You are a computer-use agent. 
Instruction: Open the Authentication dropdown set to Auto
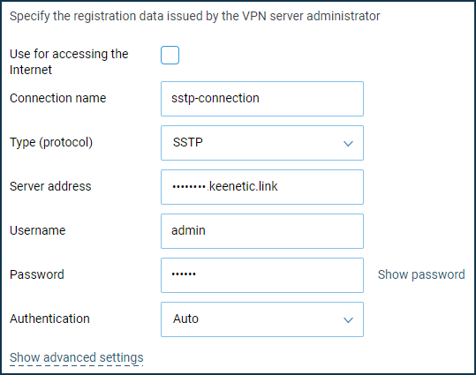tap(262, 319)
